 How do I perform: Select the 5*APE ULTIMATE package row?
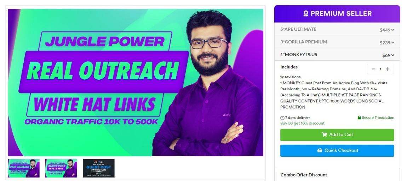point(337,29)
